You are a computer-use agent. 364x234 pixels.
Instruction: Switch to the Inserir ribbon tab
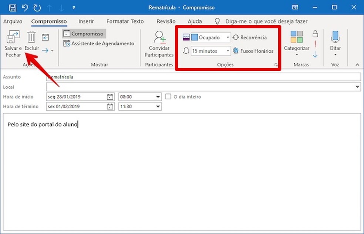coord(86,21)
